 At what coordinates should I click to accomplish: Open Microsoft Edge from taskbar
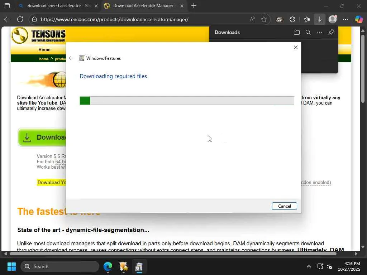pos(108,266)
